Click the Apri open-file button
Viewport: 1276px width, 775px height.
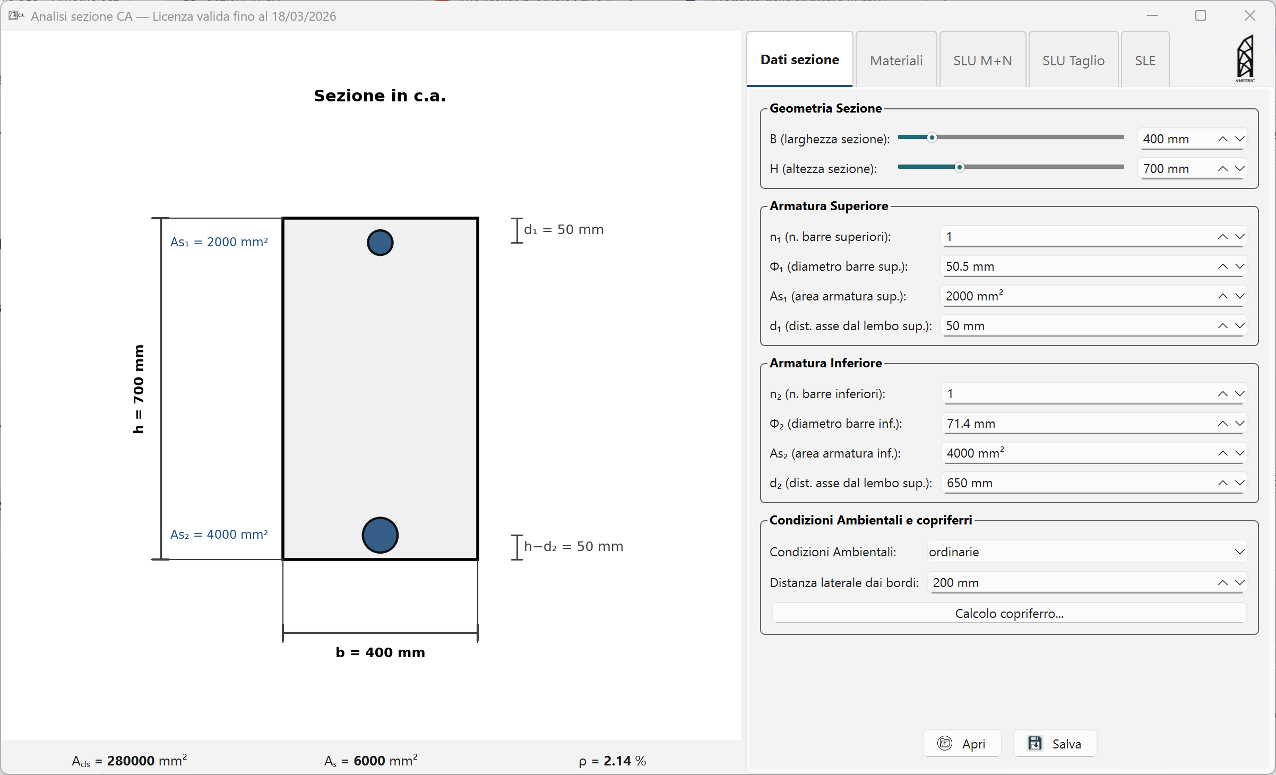(962, 744)
